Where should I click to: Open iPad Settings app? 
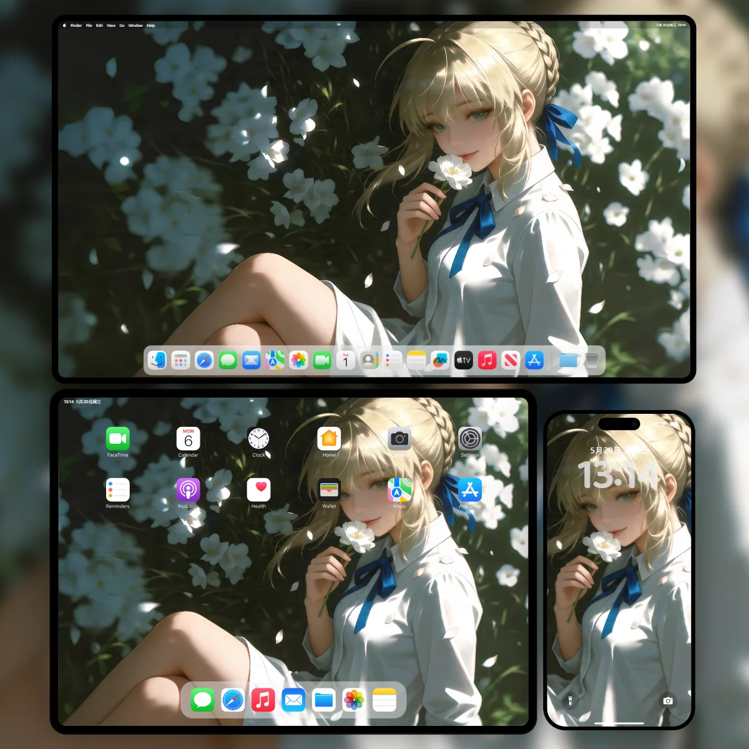(x=470, y=439)
